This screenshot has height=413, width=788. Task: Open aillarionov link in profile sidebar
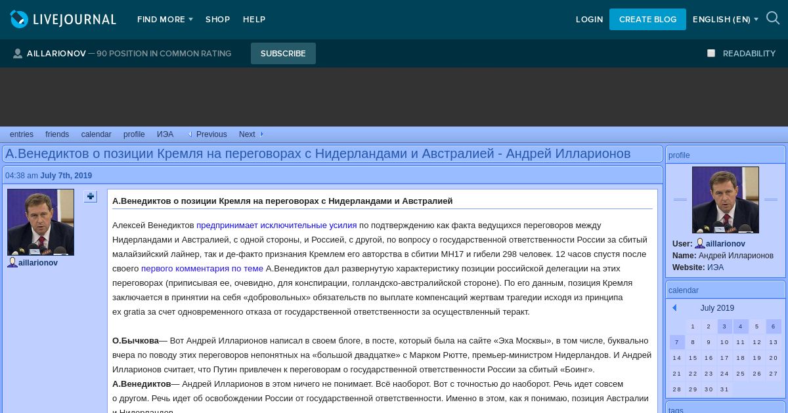click(x=726, y=244)
